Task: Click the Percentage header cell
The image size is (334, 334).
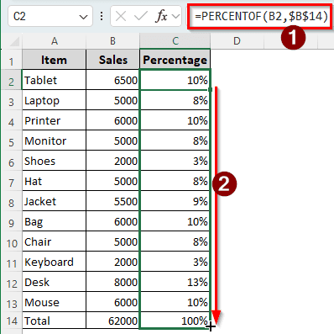Action: point(175,60)
